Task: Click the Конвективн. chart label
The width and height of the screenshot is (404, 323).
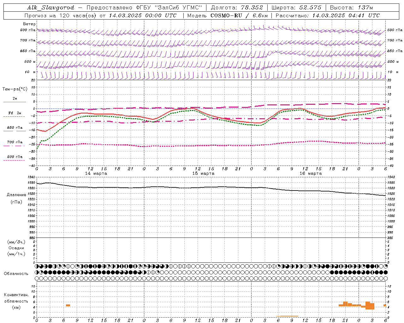Action: click(16, 295)
